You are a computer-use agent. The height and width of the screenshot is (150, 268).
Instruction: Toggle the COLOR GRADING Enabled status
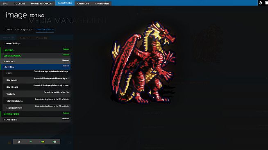click(66, 55)
